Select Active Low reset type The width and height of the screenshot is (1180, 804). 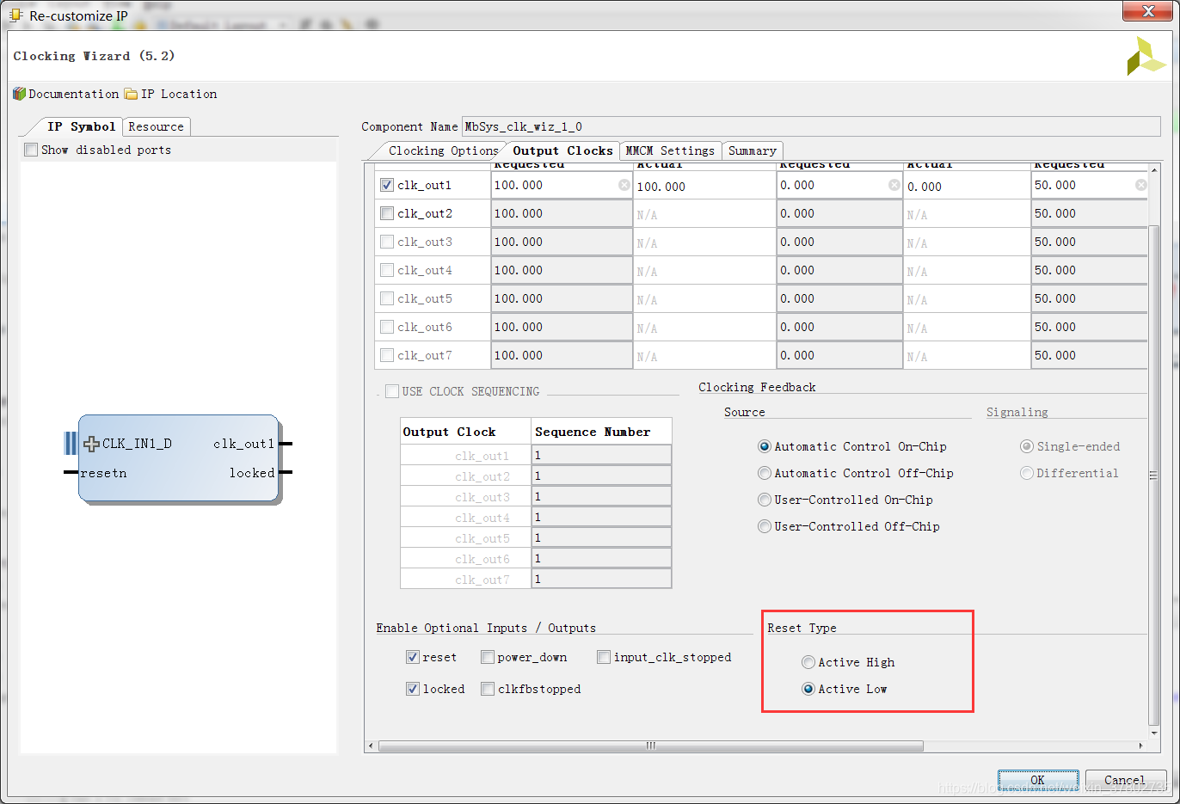pos(808,689)
